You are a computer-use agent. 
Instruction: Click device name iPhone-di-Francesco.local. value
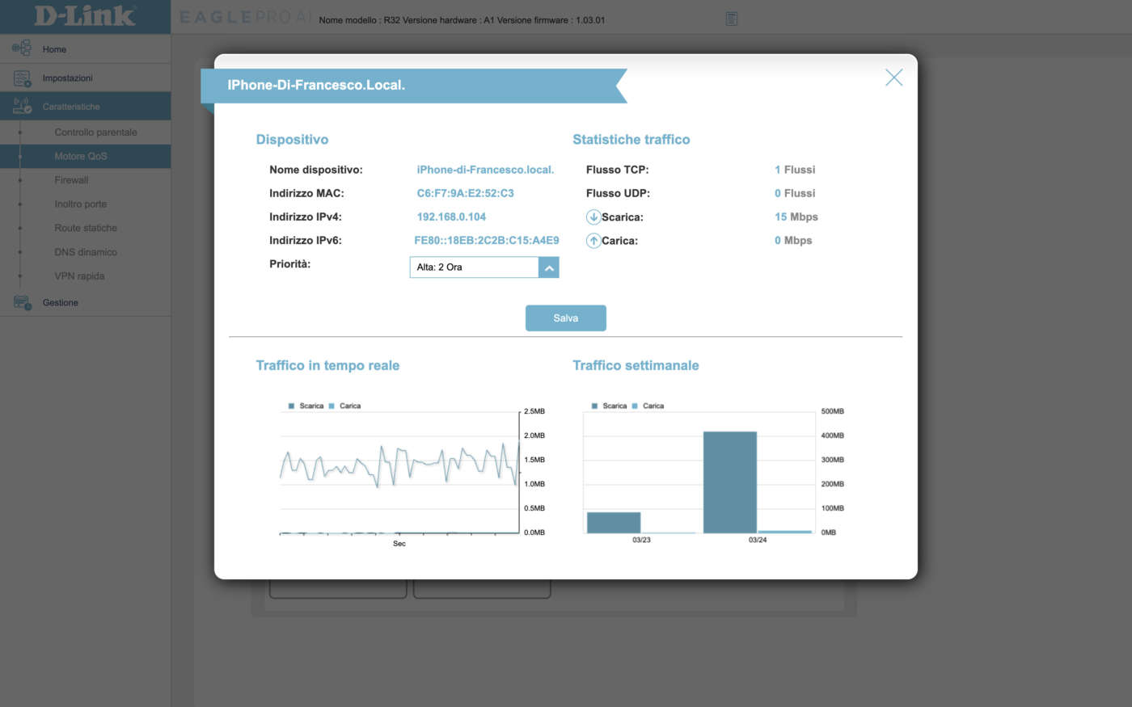click(x=485, y=170)
